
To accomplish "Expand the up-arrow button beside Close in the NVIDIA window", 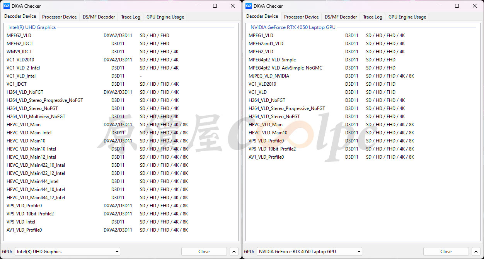I will [x=476, y=251].
